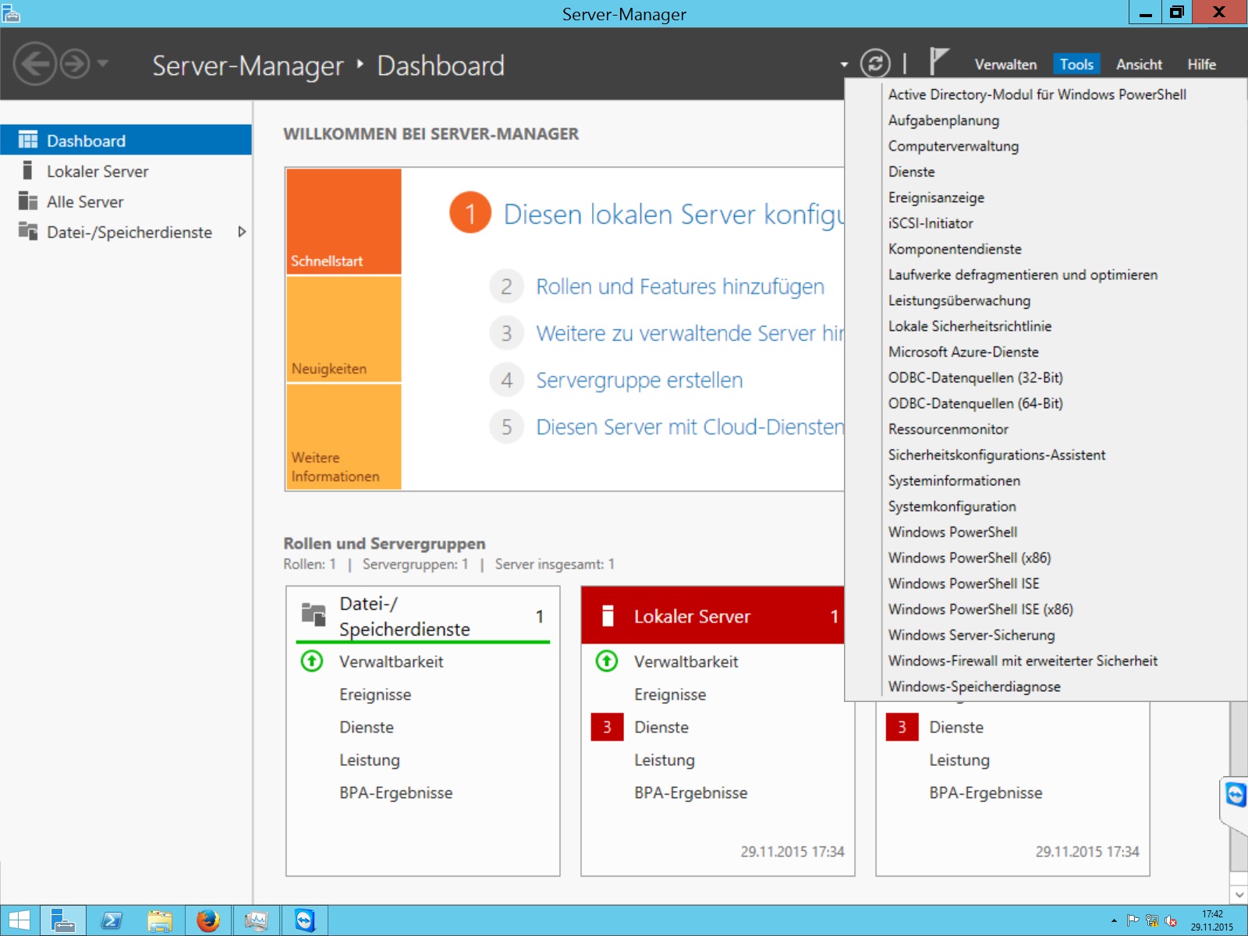Close the Tools menu
This screenshot has width=1248, height=936.
coord(1076,65)
